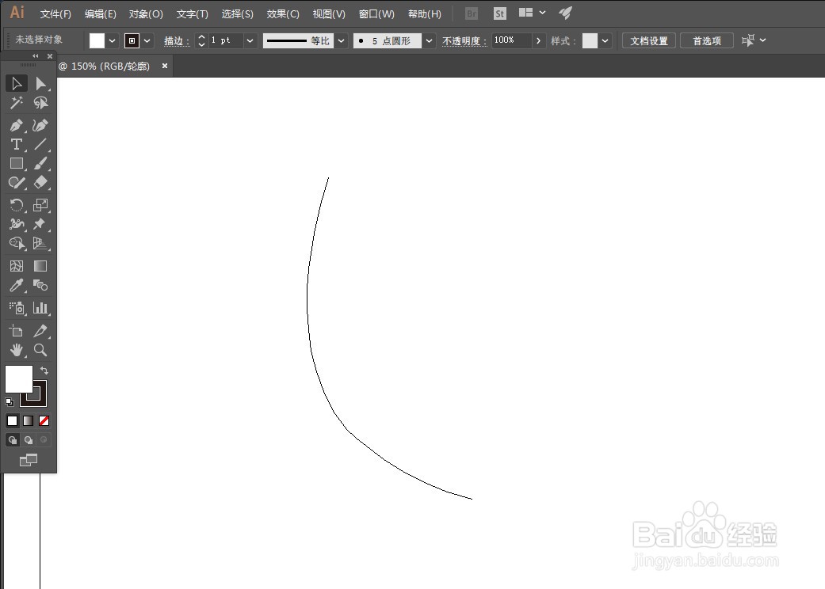
Task: Collapse the tools panel with double arrows
Action: [35, 56]
